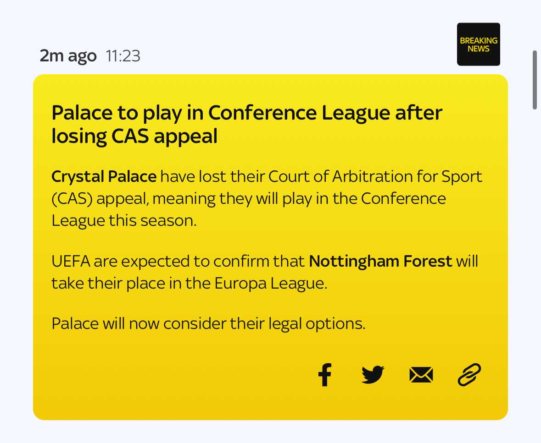Screen dimensions: 541x443
Task: Open the bold Crystal Palace link
Action: (104, 176)
